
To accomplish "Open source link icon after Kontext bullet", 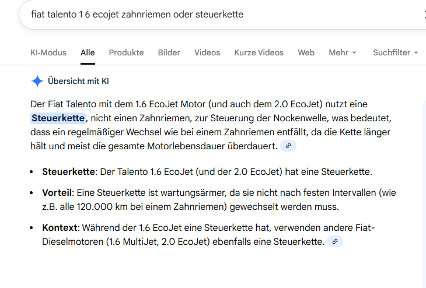I will click(x=334, y=241).
